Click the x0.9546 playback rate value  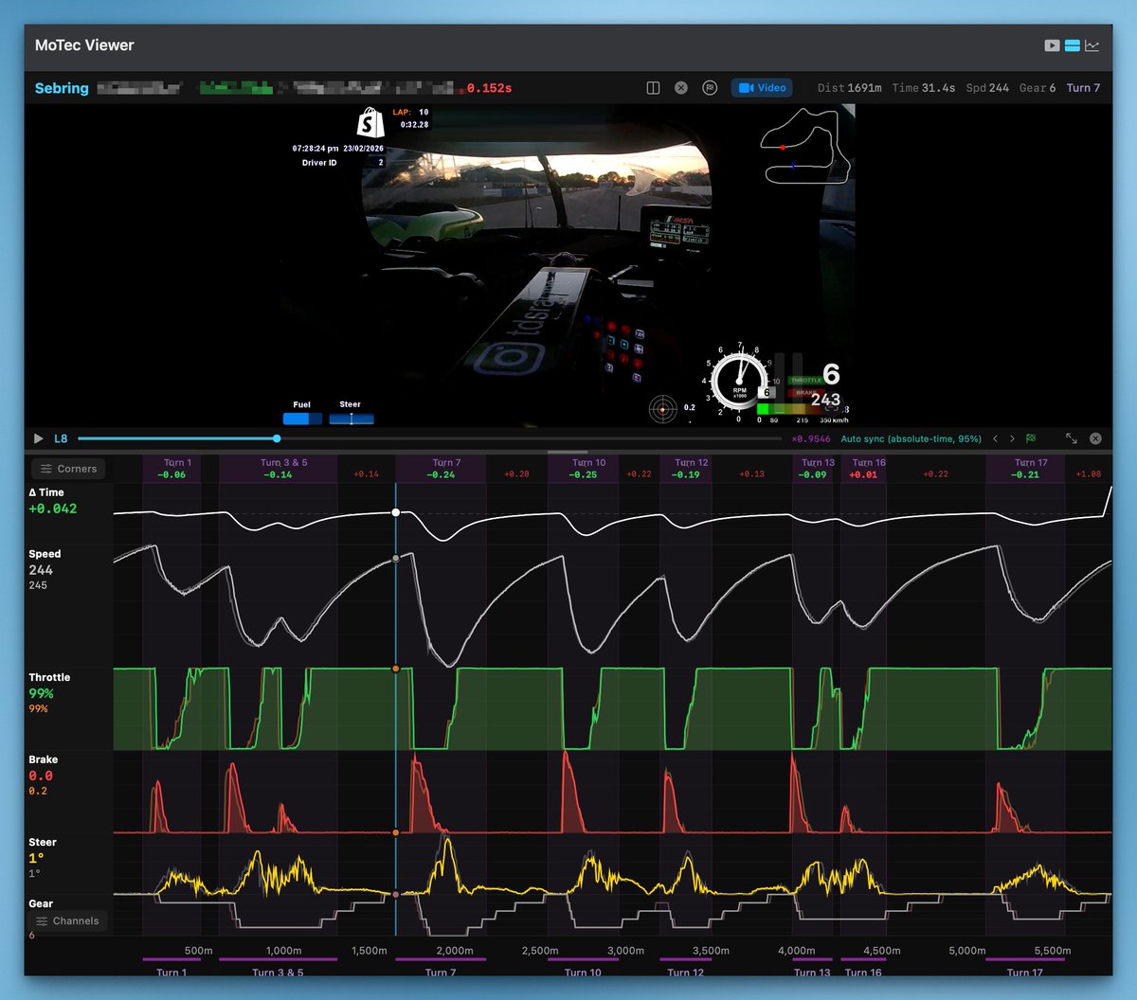811,438
